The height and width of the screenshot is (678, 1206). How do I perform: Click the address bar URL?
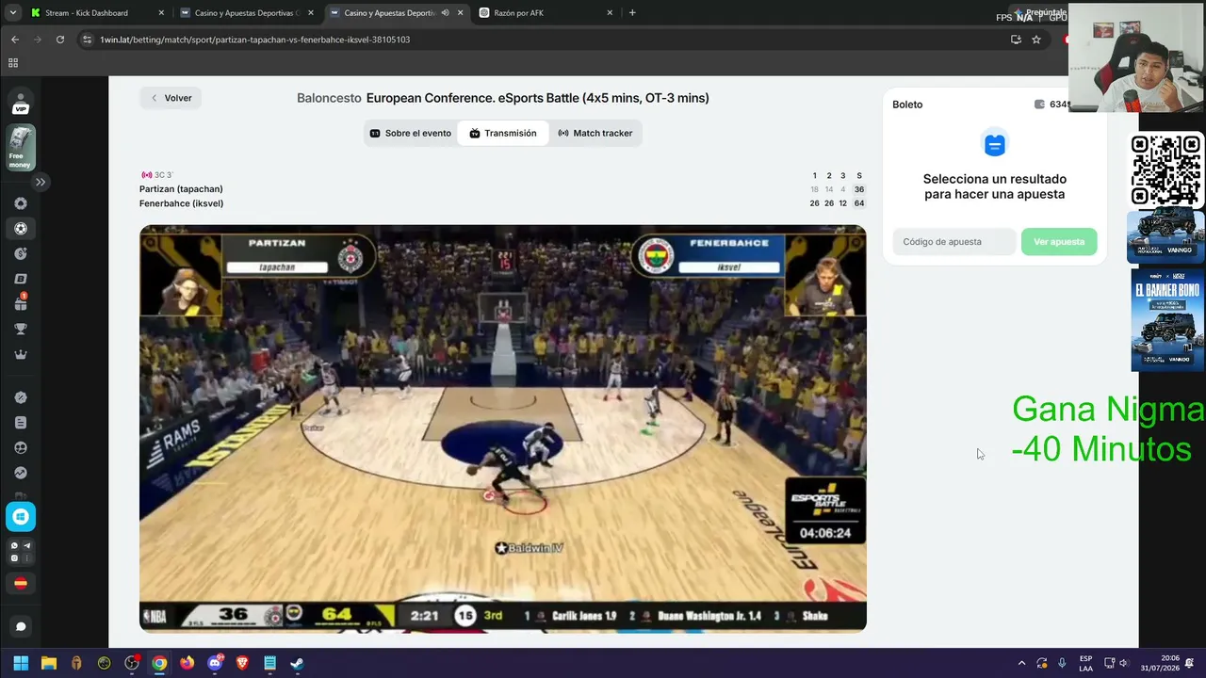pyautogui.click(x=255, y=40)
